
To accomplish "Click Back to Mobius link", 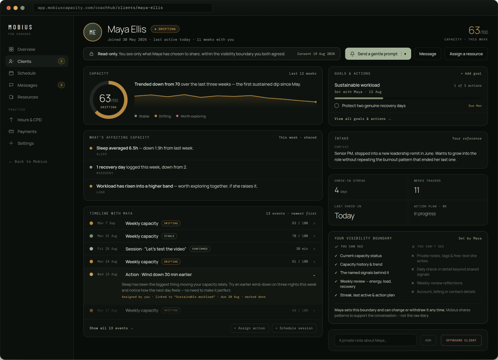I will (28, 162).
